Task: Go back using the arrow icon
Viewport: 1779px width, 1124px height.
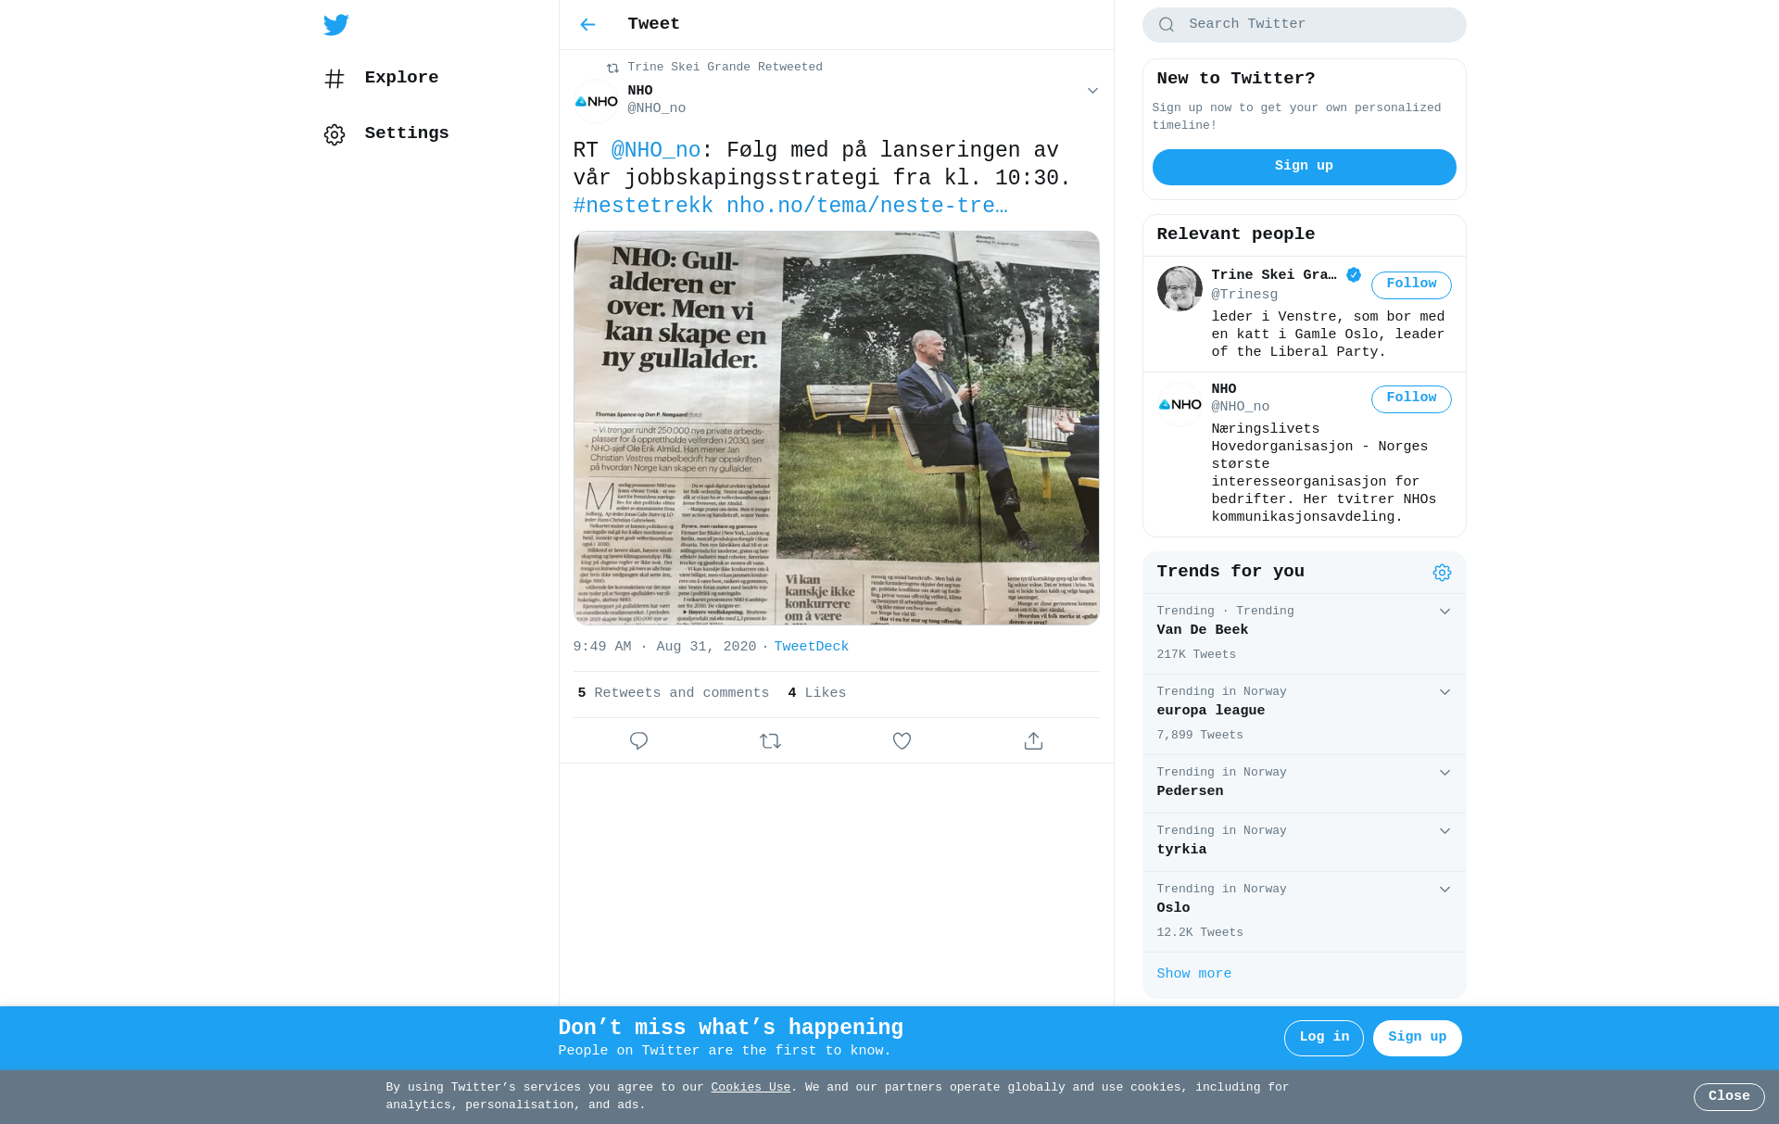Action: (587, 25)
